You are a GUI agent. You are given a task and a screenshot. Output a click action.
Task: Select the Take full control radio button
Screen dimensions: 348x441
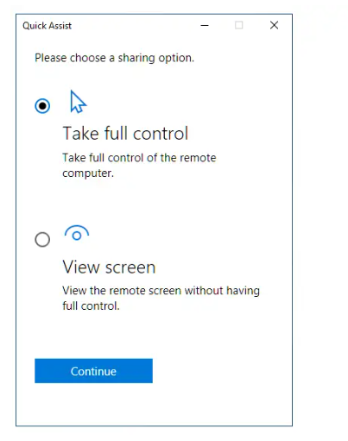click(42, 106)
